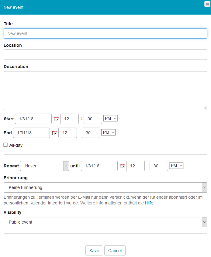
Task: Open the Repeat until AM/PM dropdown
Action: 176,166
